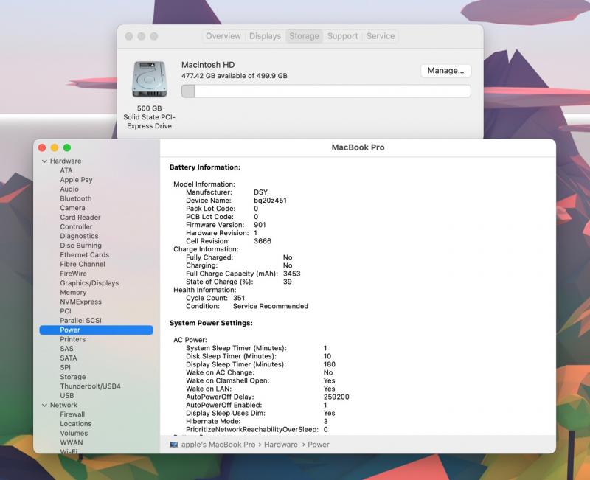This screenshot has width=590, height=480.
Task: Select the Storage tab in About This Mac
Action: click(x=304, y=36)
